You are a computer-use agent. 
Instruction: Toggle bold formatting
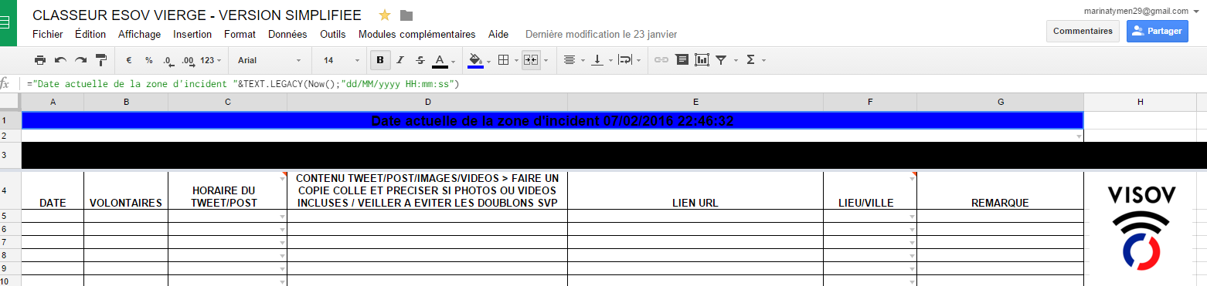pos(380,60)
